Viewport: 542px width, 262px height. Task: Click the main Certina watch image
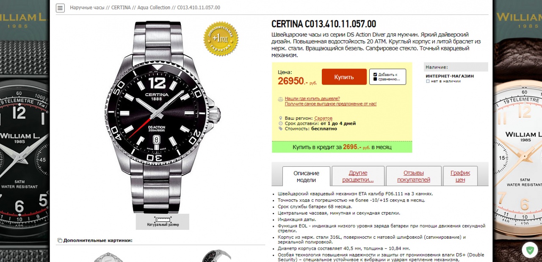pos(163,116)
